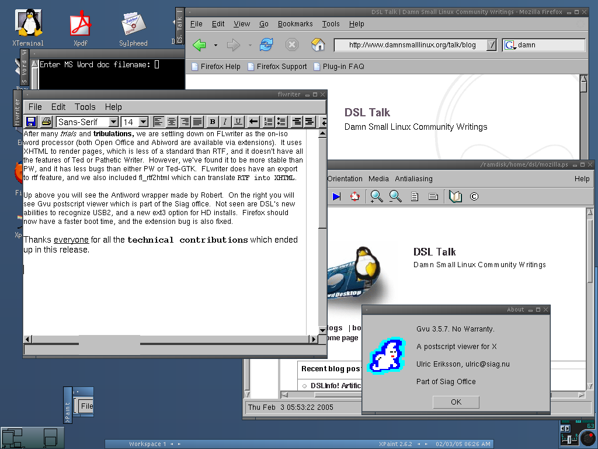Open the URL bar history dropdown
This screenshot has height=449, width=598.
click(x=492, y=45)
